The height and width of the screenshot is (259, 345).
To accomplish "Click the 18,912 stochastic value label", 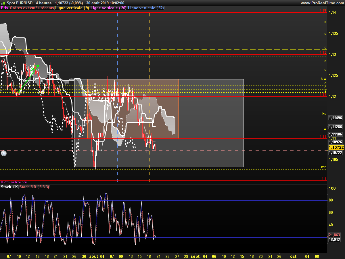I will click(335, 239).
